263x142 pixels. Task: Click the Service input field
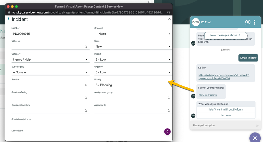(48, 85)
